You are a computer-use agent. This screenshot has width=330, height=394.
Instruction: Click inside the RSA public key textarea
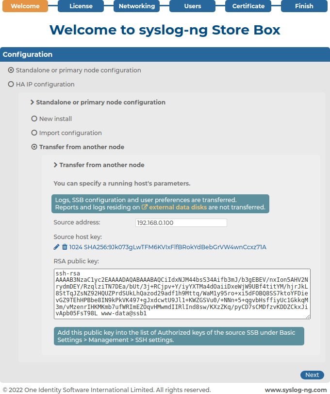tap(182, 294)
